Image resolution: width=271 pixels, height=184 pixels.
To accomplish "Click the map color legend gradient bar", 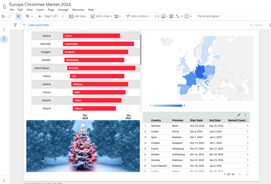I will pyautogui.click(x=167, y=106).
